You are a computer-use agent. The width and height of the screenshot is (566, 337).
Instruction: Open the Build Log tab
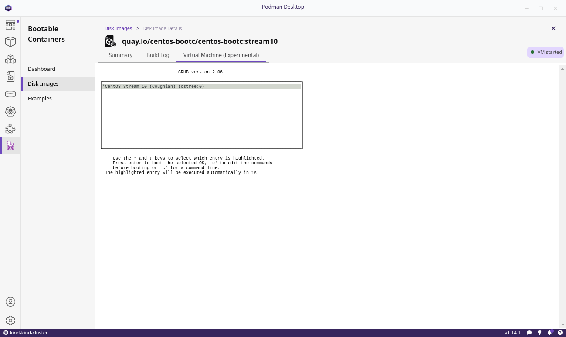point(158,55)
